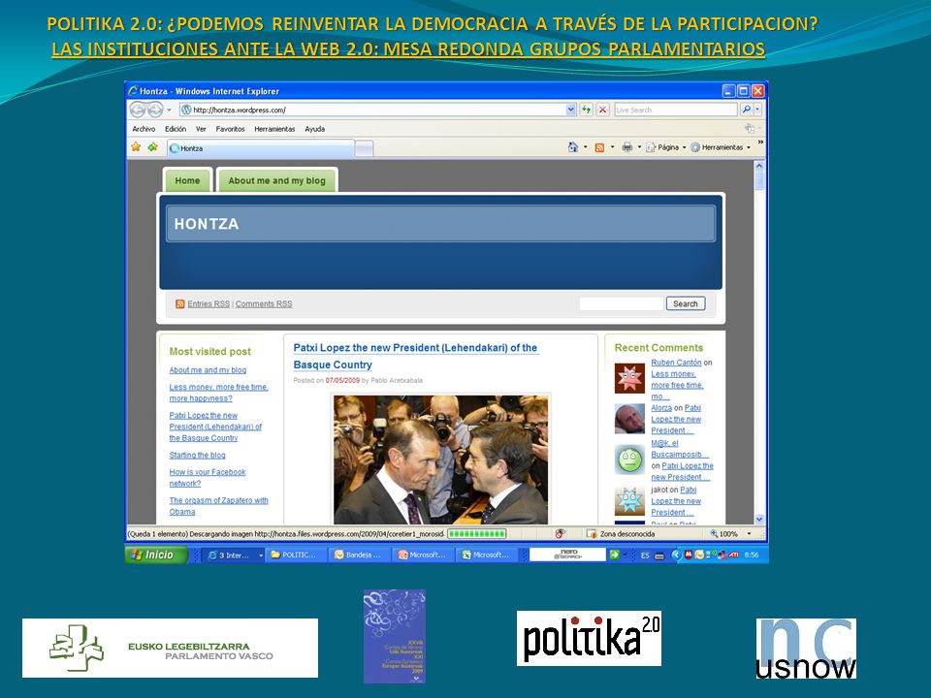
Task: Open the Ayuda menu
Action: pyautogui.click(x=314, y=129)
